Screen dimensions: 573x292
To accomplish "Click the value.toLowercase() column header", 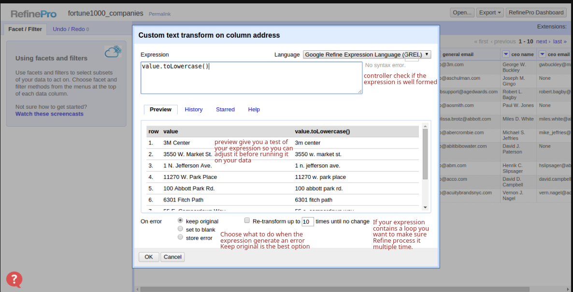I will point(322,131).
